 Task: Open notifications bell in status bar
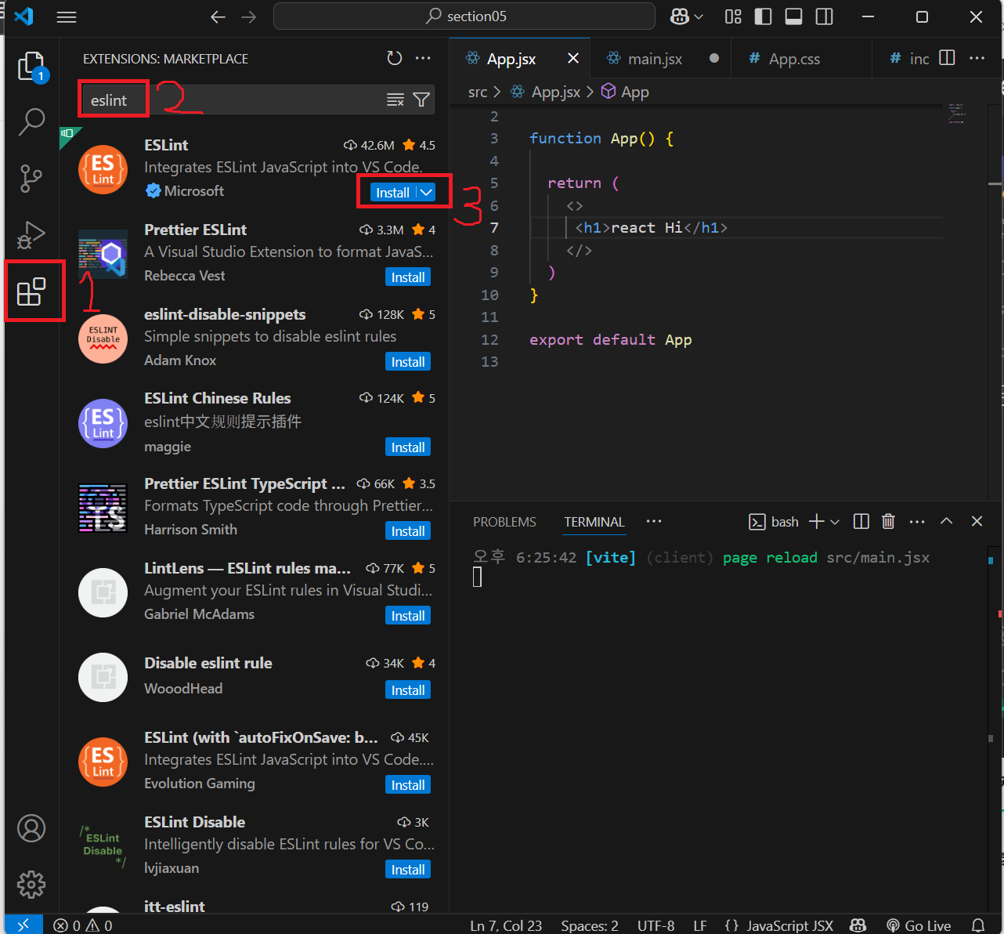tap(977, 925)
